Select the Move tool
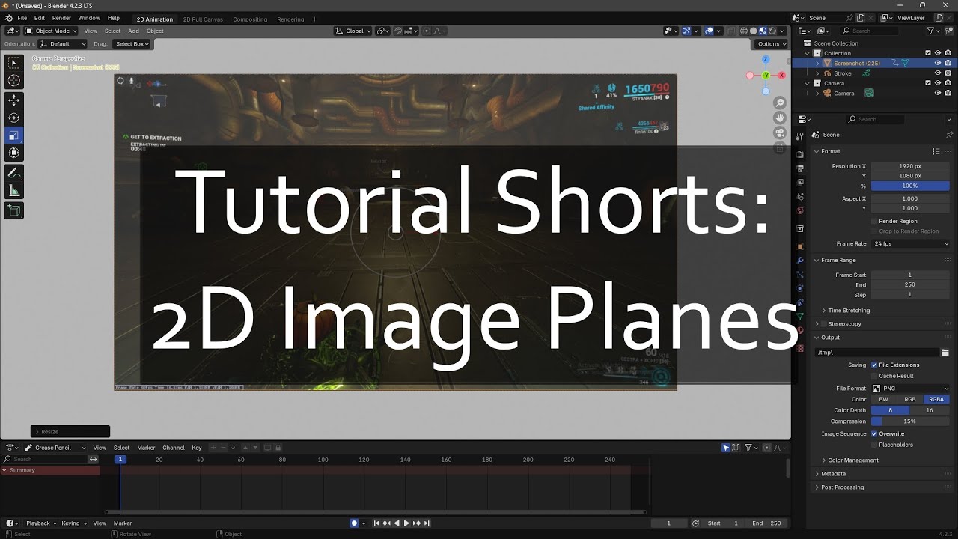Viewport: 958px width, 539px height. 14,100
